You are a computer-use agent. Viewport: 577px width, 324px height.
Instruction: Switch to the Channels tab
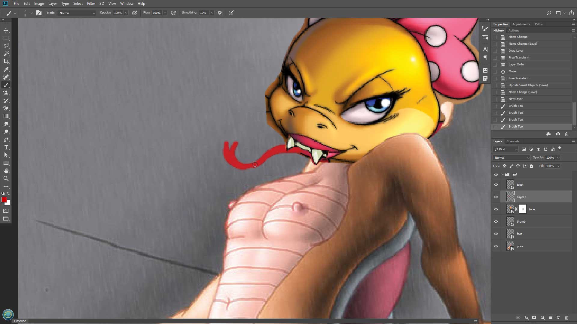click(x=513, y=141)
